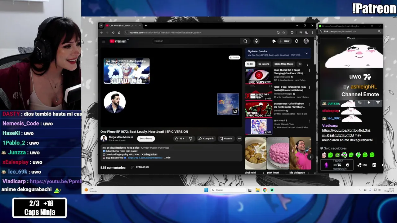The width and height of the screenshot is (397, 223).
Task: Start voice search with the microphone icon
Action: (x=256, y=41)
